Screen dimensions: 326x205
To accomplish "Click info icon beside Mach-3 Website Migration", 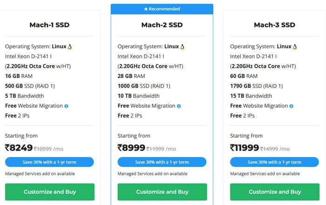I will tap(291, 106).
